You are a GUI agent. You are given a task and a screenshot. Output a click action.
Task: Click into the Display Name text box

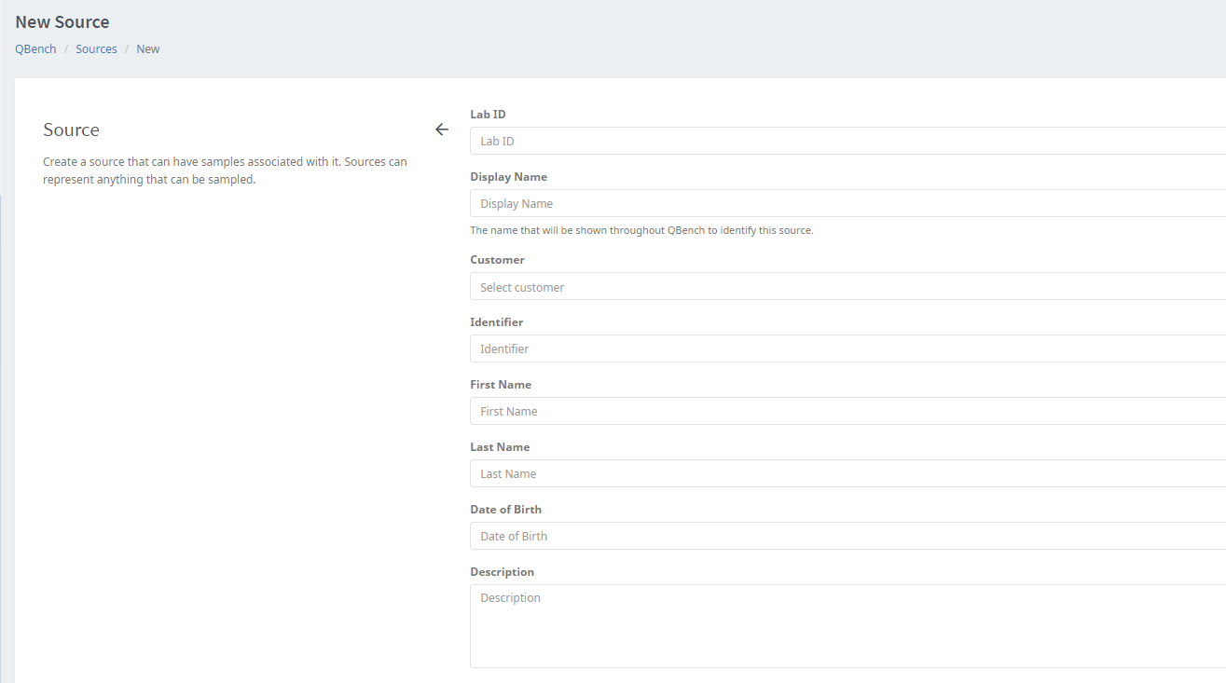point(847,203)
